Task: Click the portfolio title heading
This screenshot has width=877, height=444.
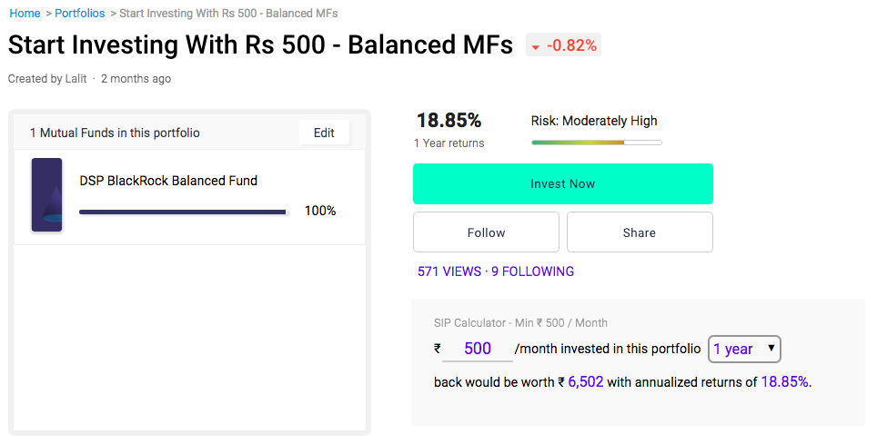Action: click(260, 44)
